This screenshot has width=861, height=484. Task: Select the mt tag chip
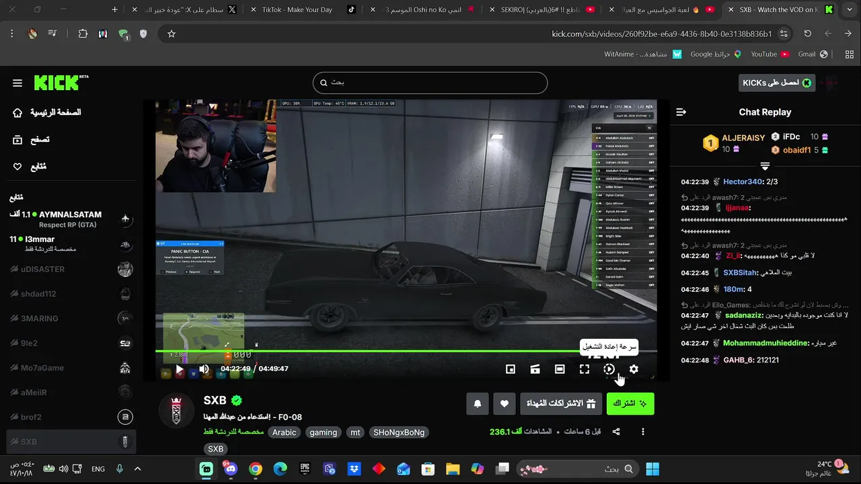click(355, 432)
